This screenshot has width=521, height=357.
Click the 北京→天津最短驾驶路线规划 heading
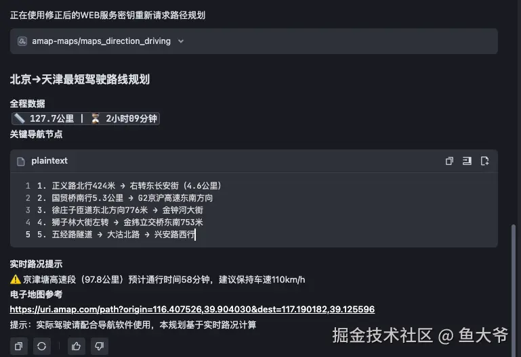[x=79, y=79]
